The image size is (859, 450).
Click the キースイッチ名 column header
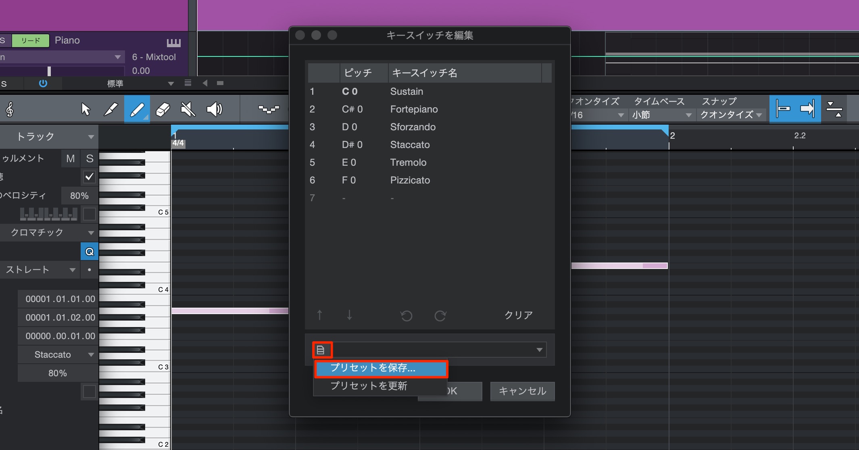(x=465, y=73)
